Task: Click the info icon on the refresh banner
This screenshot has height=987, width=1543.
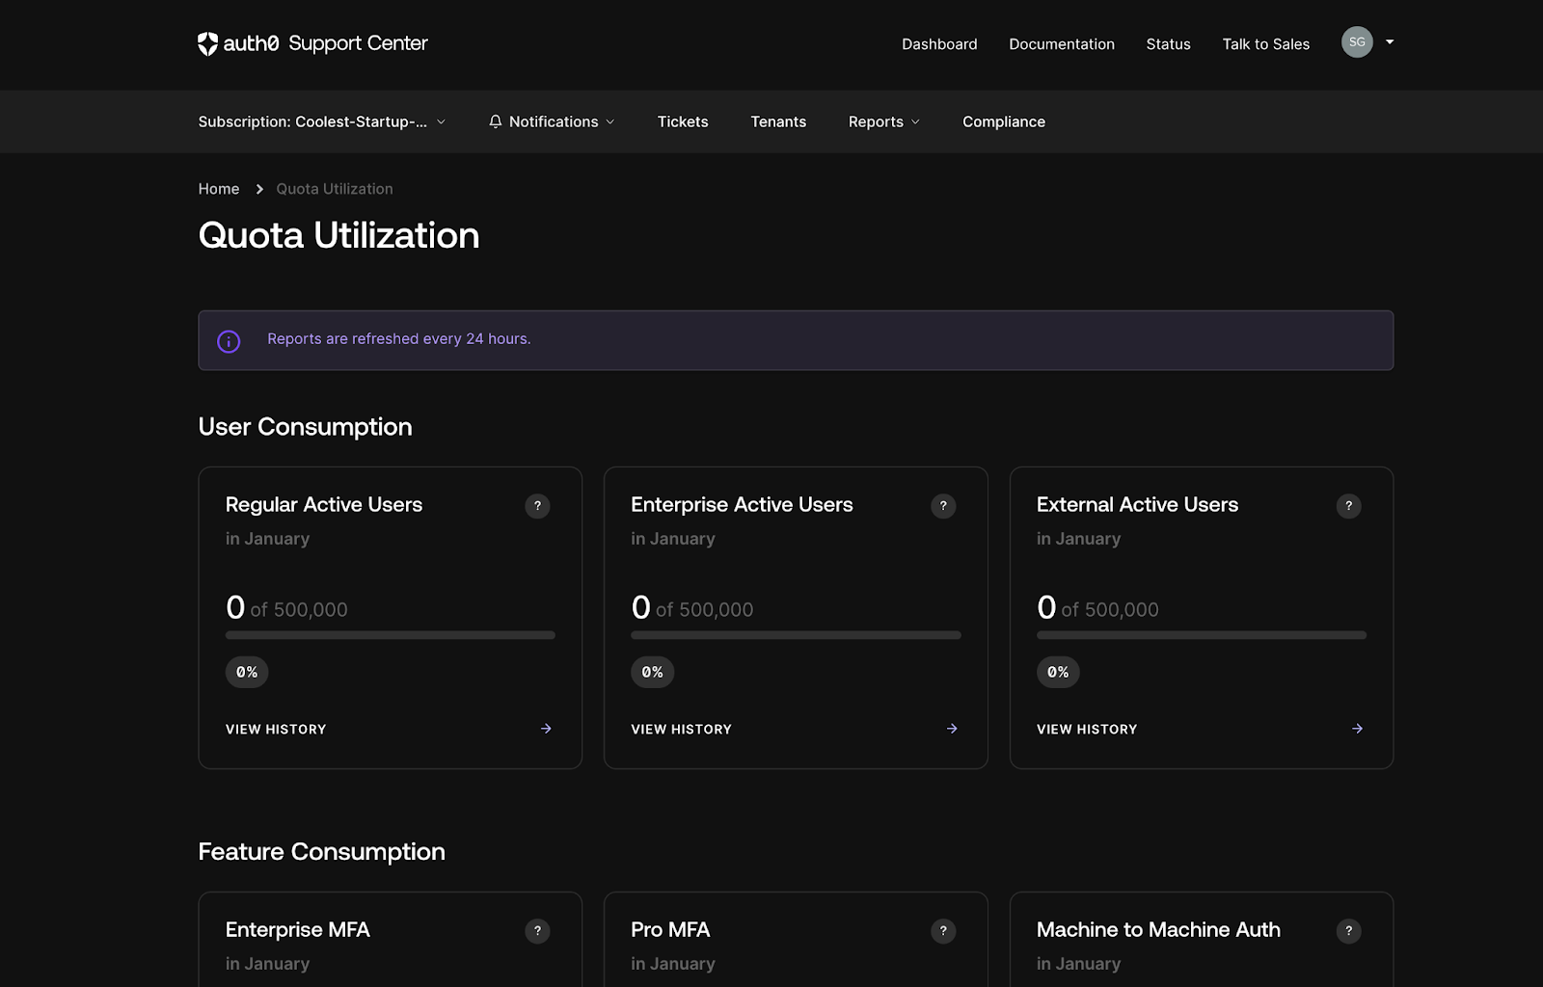Action: click(229, 341)
